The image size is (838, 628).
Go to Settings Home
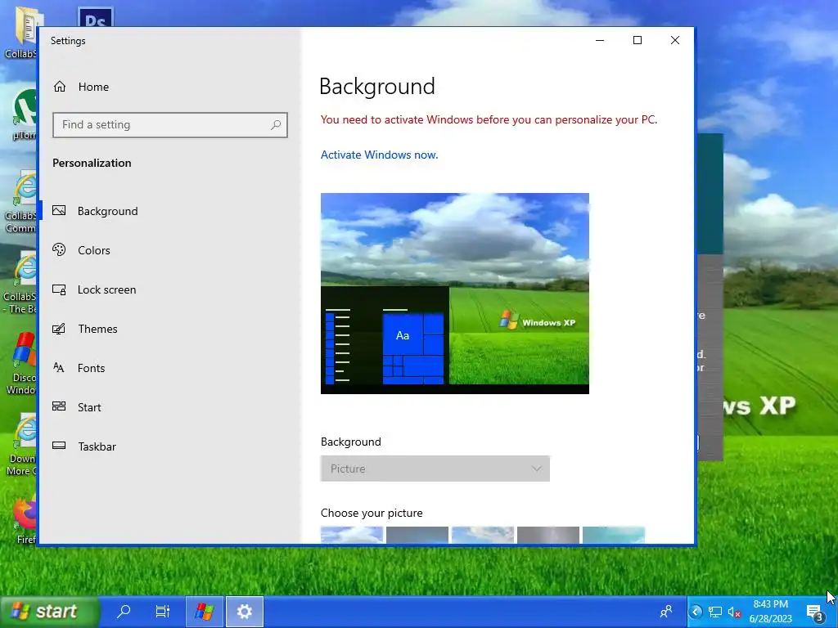(81, 87)
